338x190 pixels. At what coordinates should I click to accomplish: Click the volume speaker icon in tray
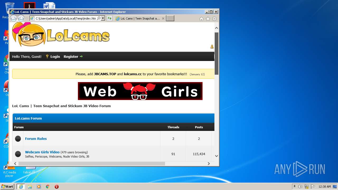300,187
